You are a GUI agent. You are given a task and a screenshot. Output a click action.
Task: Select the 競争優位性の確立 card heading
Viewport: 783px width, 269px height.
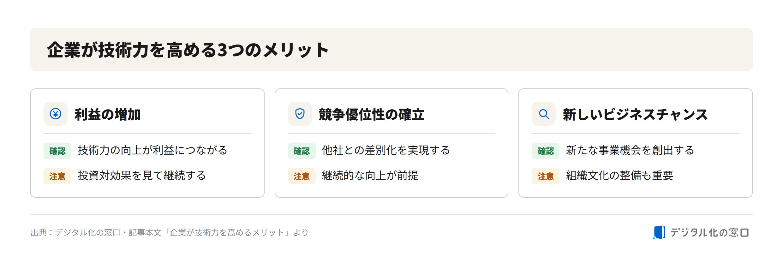(371, 114)
